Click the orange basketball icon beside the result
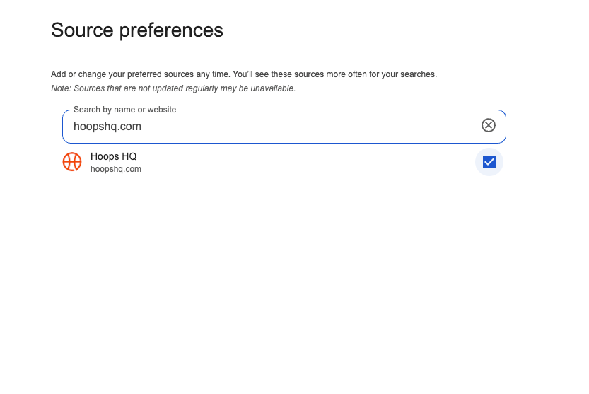This screenshot has width=589, height=394. [72, 162]
